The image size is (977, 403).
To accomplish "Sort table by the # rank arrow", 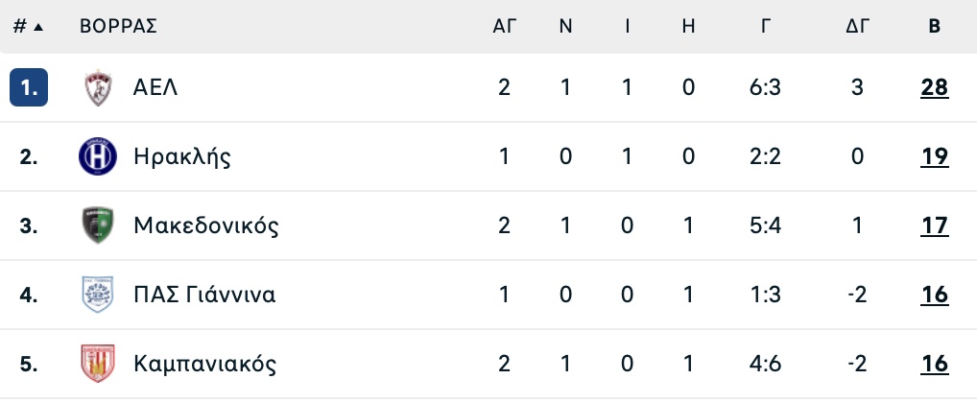I will pos(29,26).
